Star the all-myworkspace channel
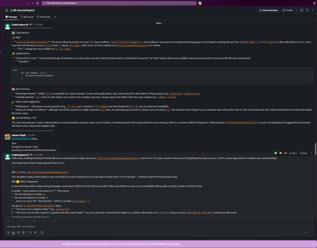Image resolution: width=317 pixels, height=248 pixels. [6, 10]
